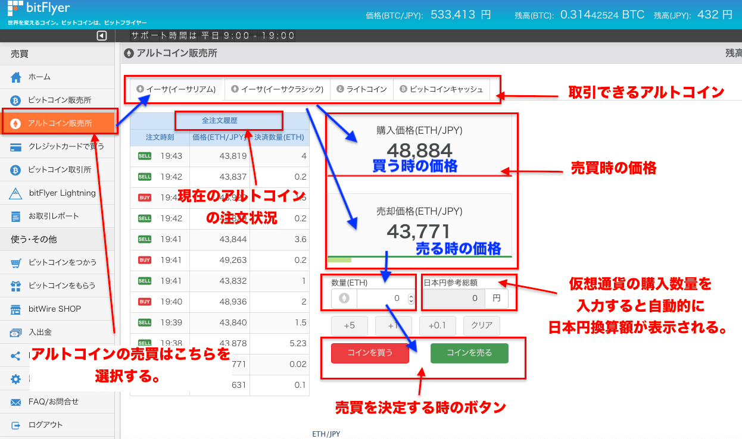Click shopping cart icon beside ビットコインをつかう
Screen dimensions: 742x439
tap(17, 262)
